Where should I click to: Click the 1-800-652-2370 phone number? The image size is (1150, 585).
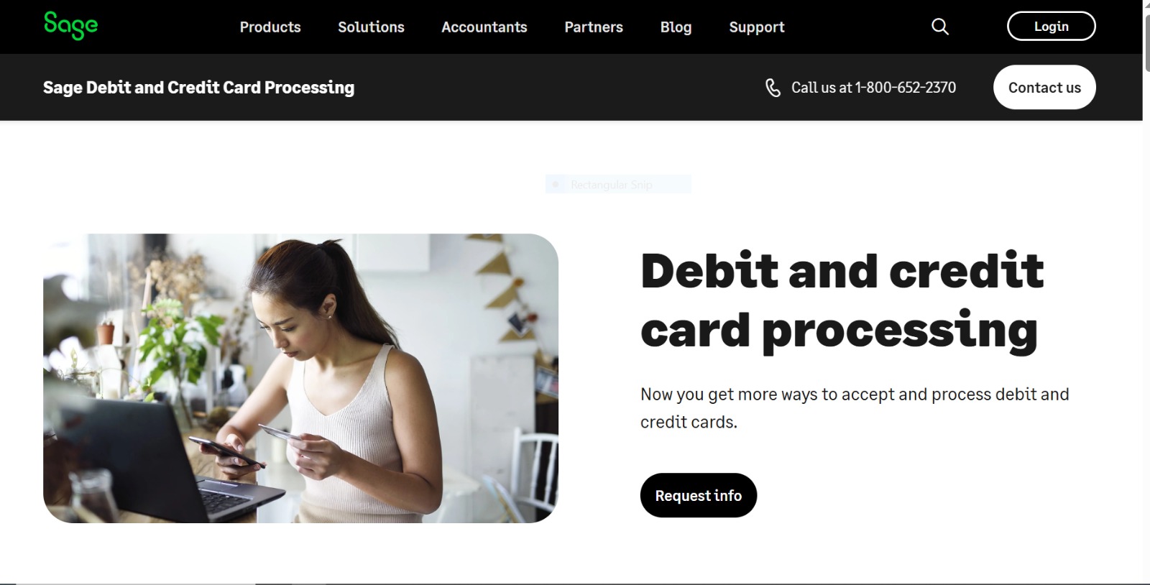[x=906, y=88]
